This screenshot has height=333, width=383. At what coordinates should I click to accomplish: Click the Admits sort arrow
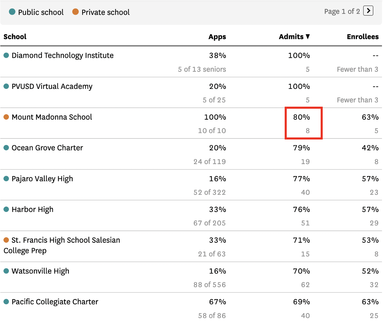308,37
